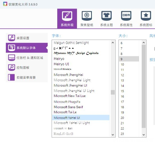Choose font size 10
The height and width of the screenshot is (143, 155).
coord(129,65)
